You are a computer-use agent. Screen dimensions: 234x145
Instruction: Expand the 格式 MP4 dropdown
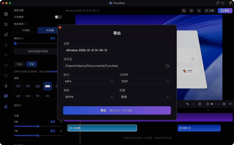[89, 81]
